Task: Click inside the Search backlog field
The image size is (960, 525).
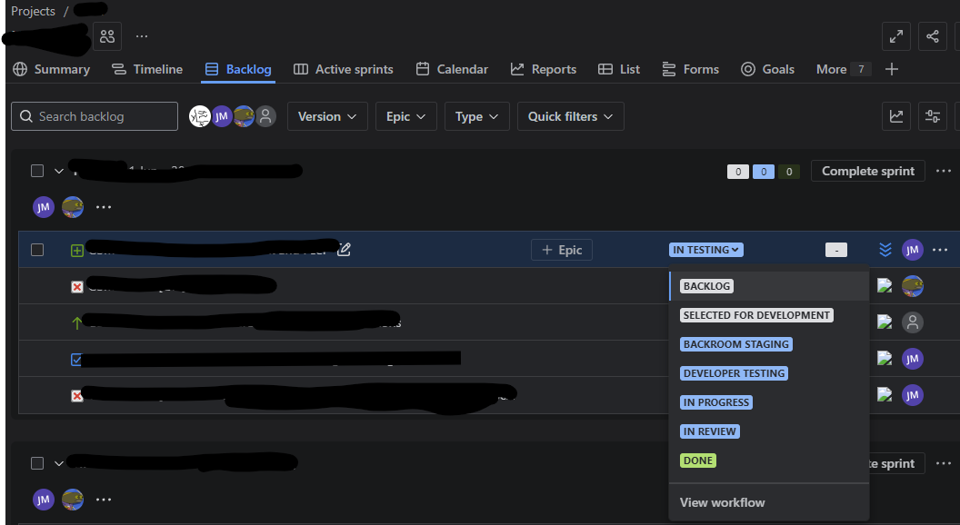Action: click(94, 116)
